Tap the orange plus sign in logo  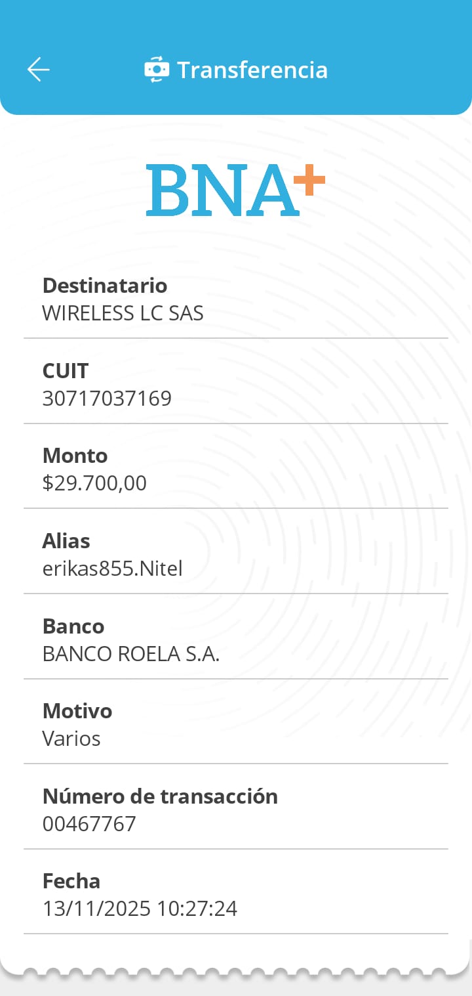pyautogui.click(x=309, y=181)
